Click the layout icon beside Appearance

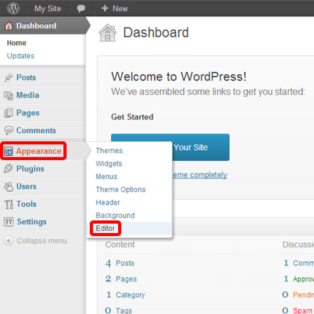(x=8, y=151)
